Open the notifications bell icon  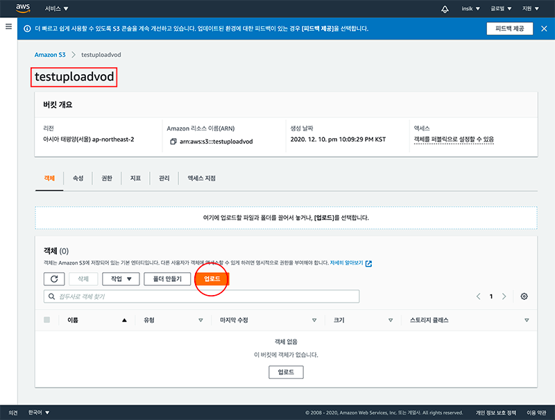coord(445,9)
